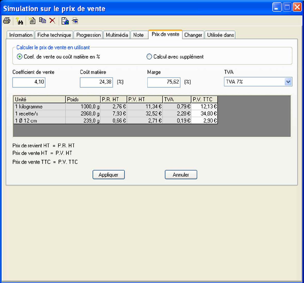Click the 0,66 € P.R. HT cell
The image size is (304, 283).
(114, 121)
